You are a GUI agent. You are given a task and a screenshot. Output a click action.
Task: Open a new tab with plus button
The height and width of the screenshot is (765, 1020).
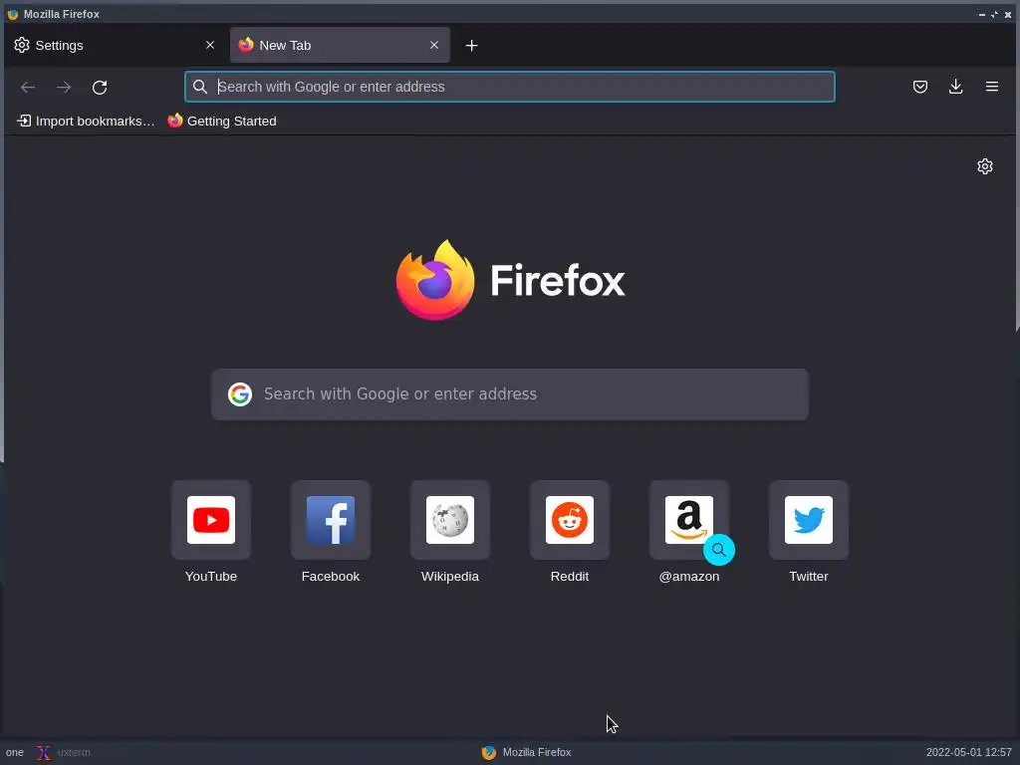(x=471, y=46)
